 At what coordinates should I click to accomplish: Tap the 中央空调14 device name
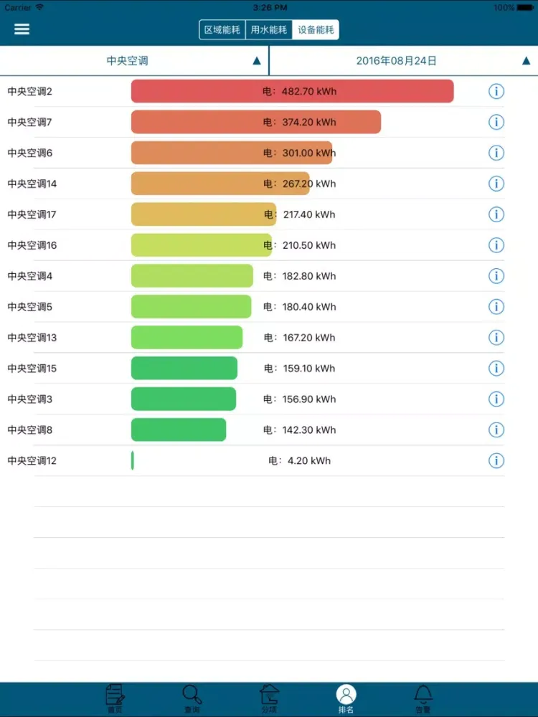click(32, 184)
